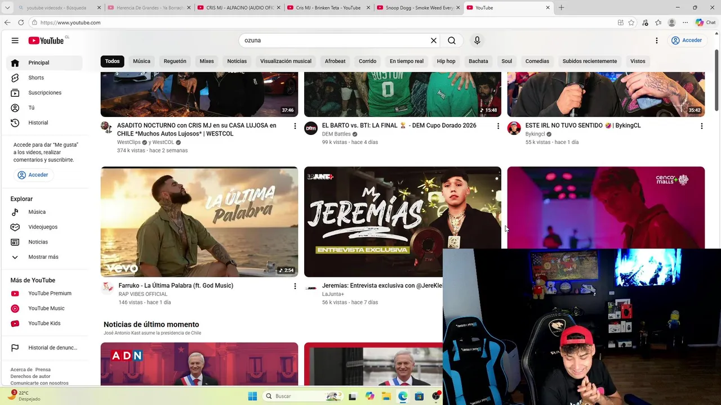Open options menu for ASADITO NOCTURNO video

[295, 126]
